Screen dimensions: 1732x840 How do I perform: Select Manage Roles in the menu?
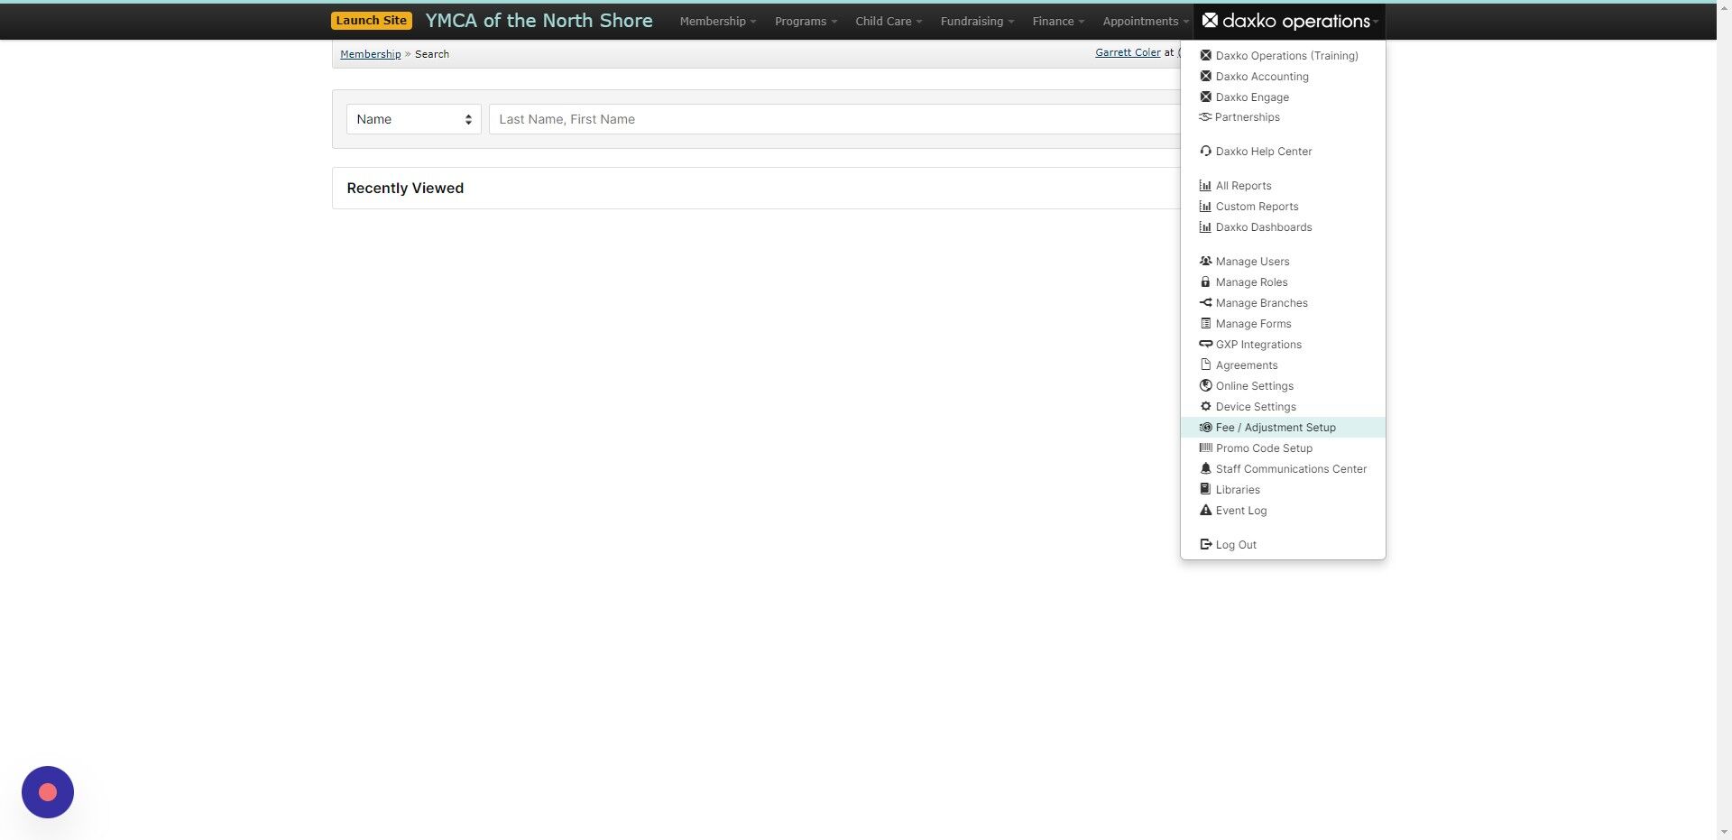[x=1283, y=282]
